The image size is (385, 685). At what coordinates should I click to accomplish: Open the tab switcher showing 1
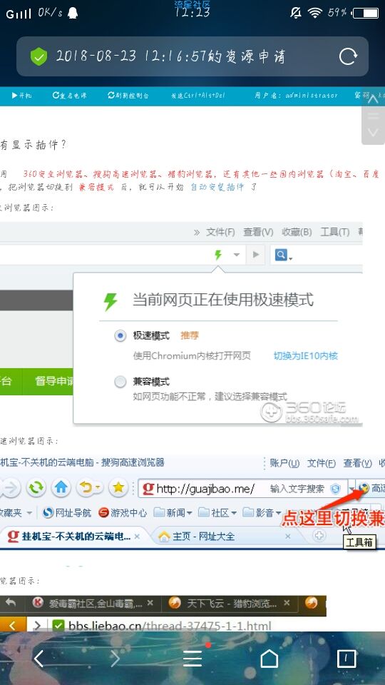point(346,659)
